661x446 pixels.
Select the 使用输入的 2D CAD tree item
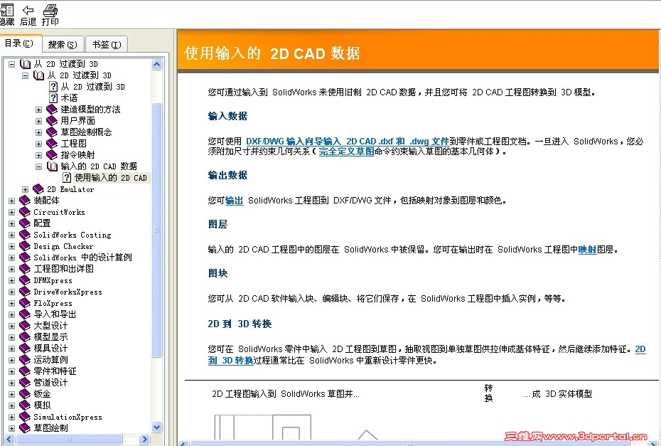[x=110, y=178]
